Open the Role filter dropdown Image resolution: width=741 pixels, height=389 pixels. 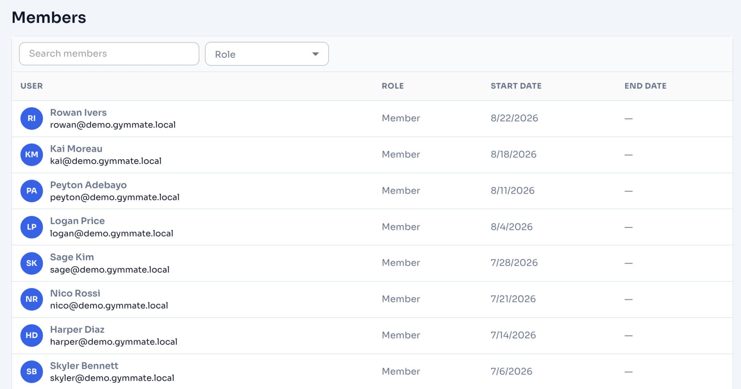[x=267, y=54]
